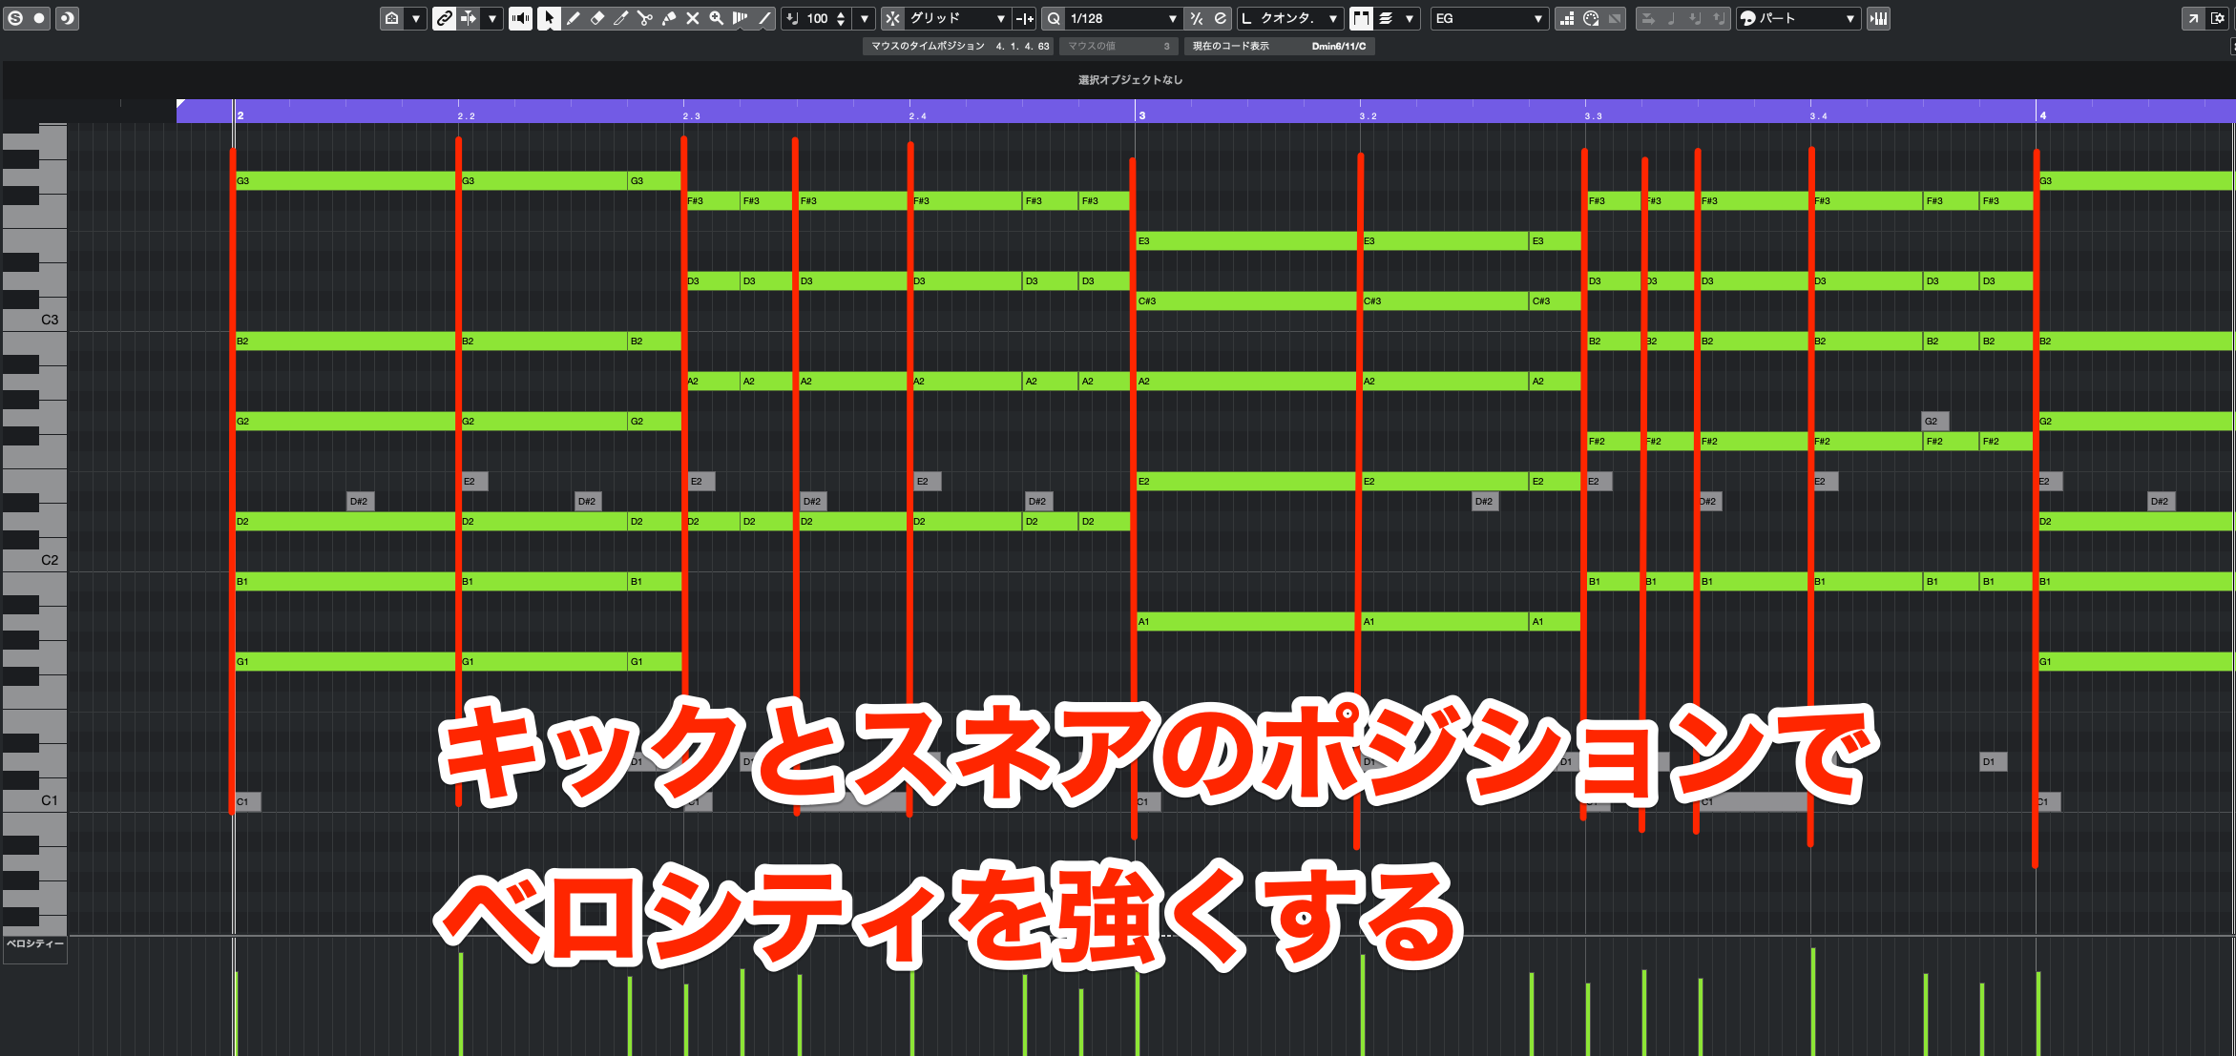
Task: Adjust insert velocity 100 stepper arrows
Action: click(x=841, y=18)
